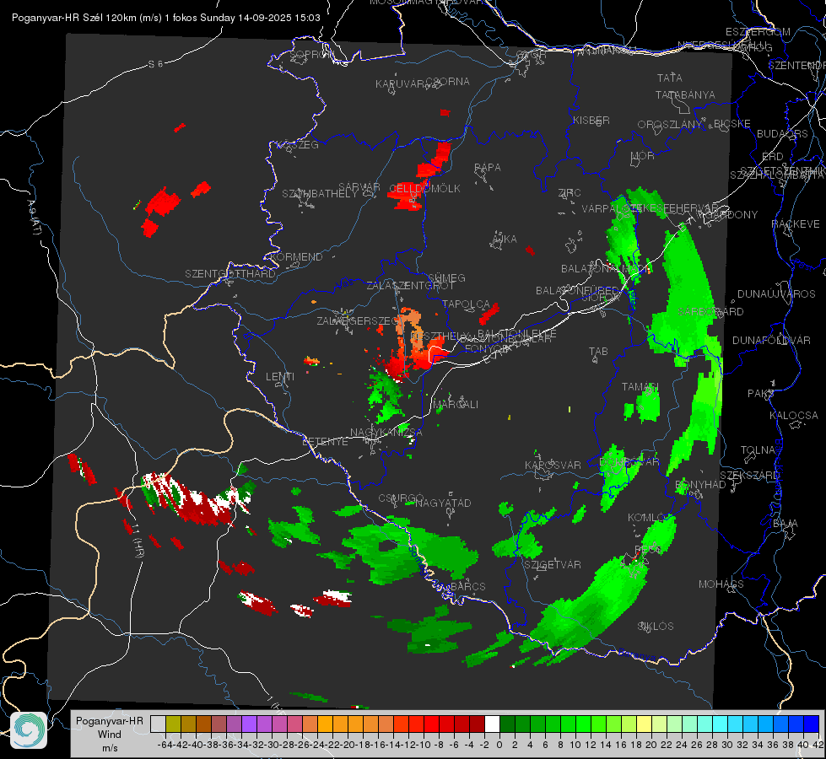The height and width of the screenshot is (759, 826).
Task: Click the 'KORMEND' city label
Action: point(296,257)
